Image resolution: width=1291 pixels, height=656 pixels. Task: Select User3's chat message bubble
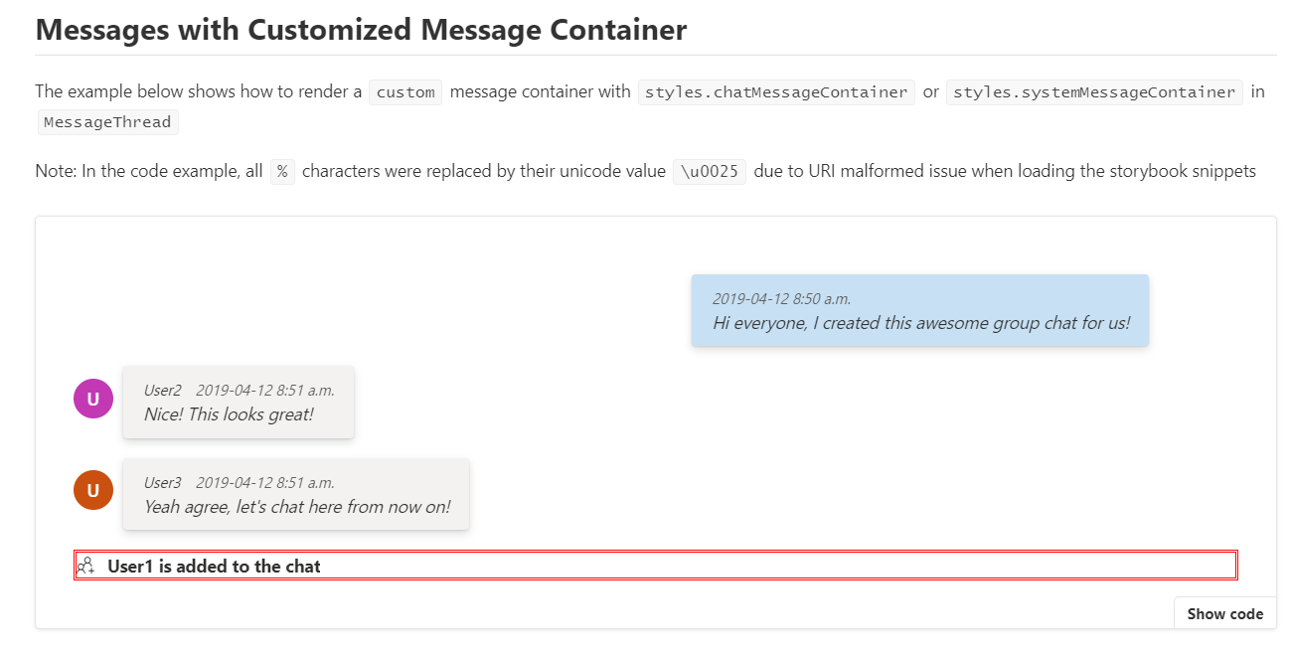point(295,494)
